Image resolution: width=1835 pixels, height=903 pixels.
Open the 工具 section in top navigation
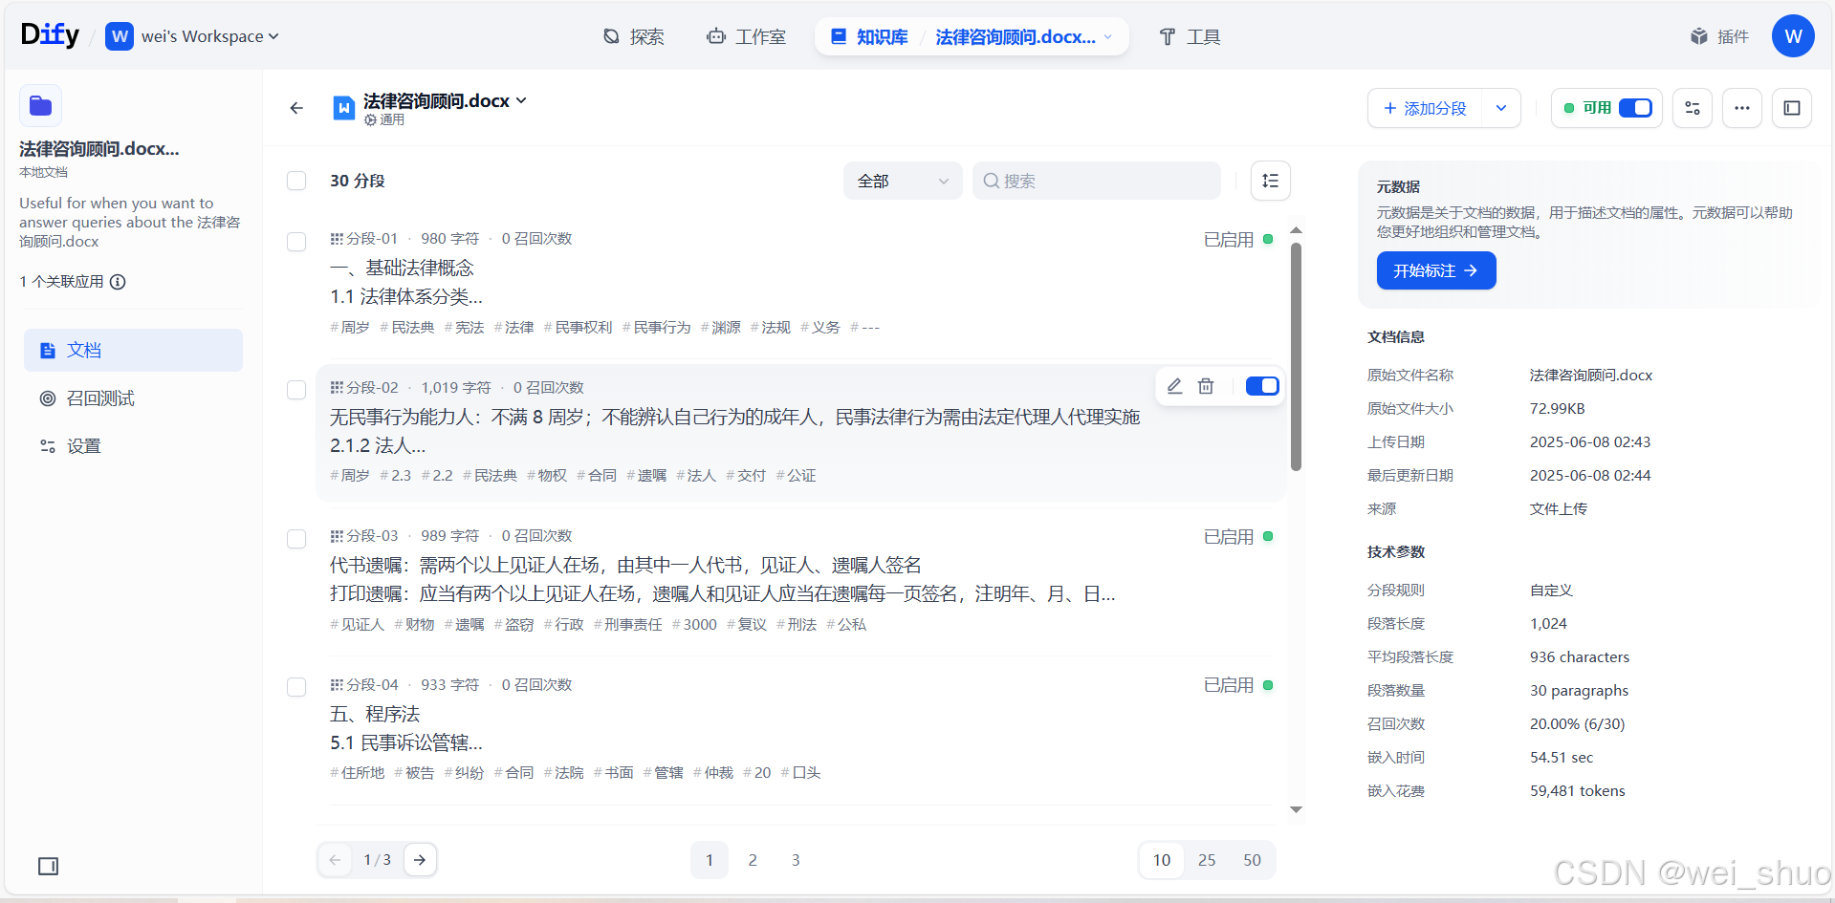click(x=1189, y=36)
